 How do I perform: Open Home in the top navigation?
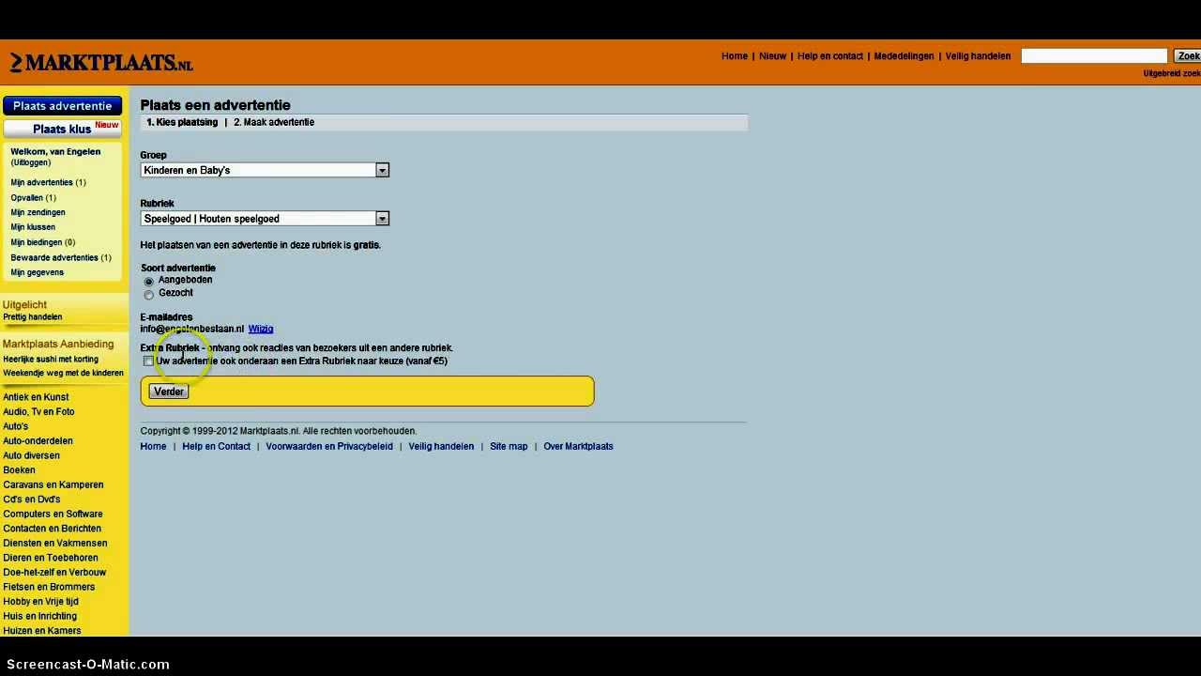(x=735, y=56)
